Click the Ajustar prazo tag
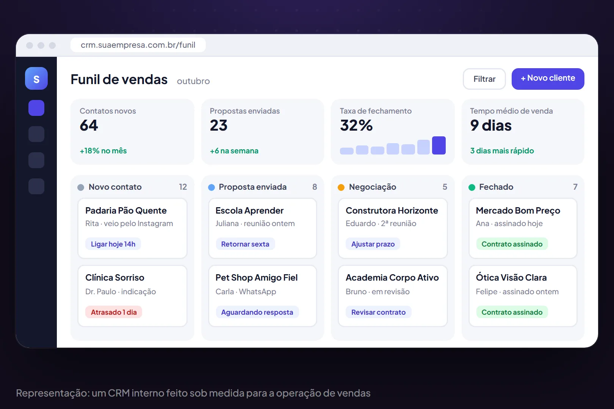Image resolution: width=614 pixels, height=409 pixels. (373, 244)
